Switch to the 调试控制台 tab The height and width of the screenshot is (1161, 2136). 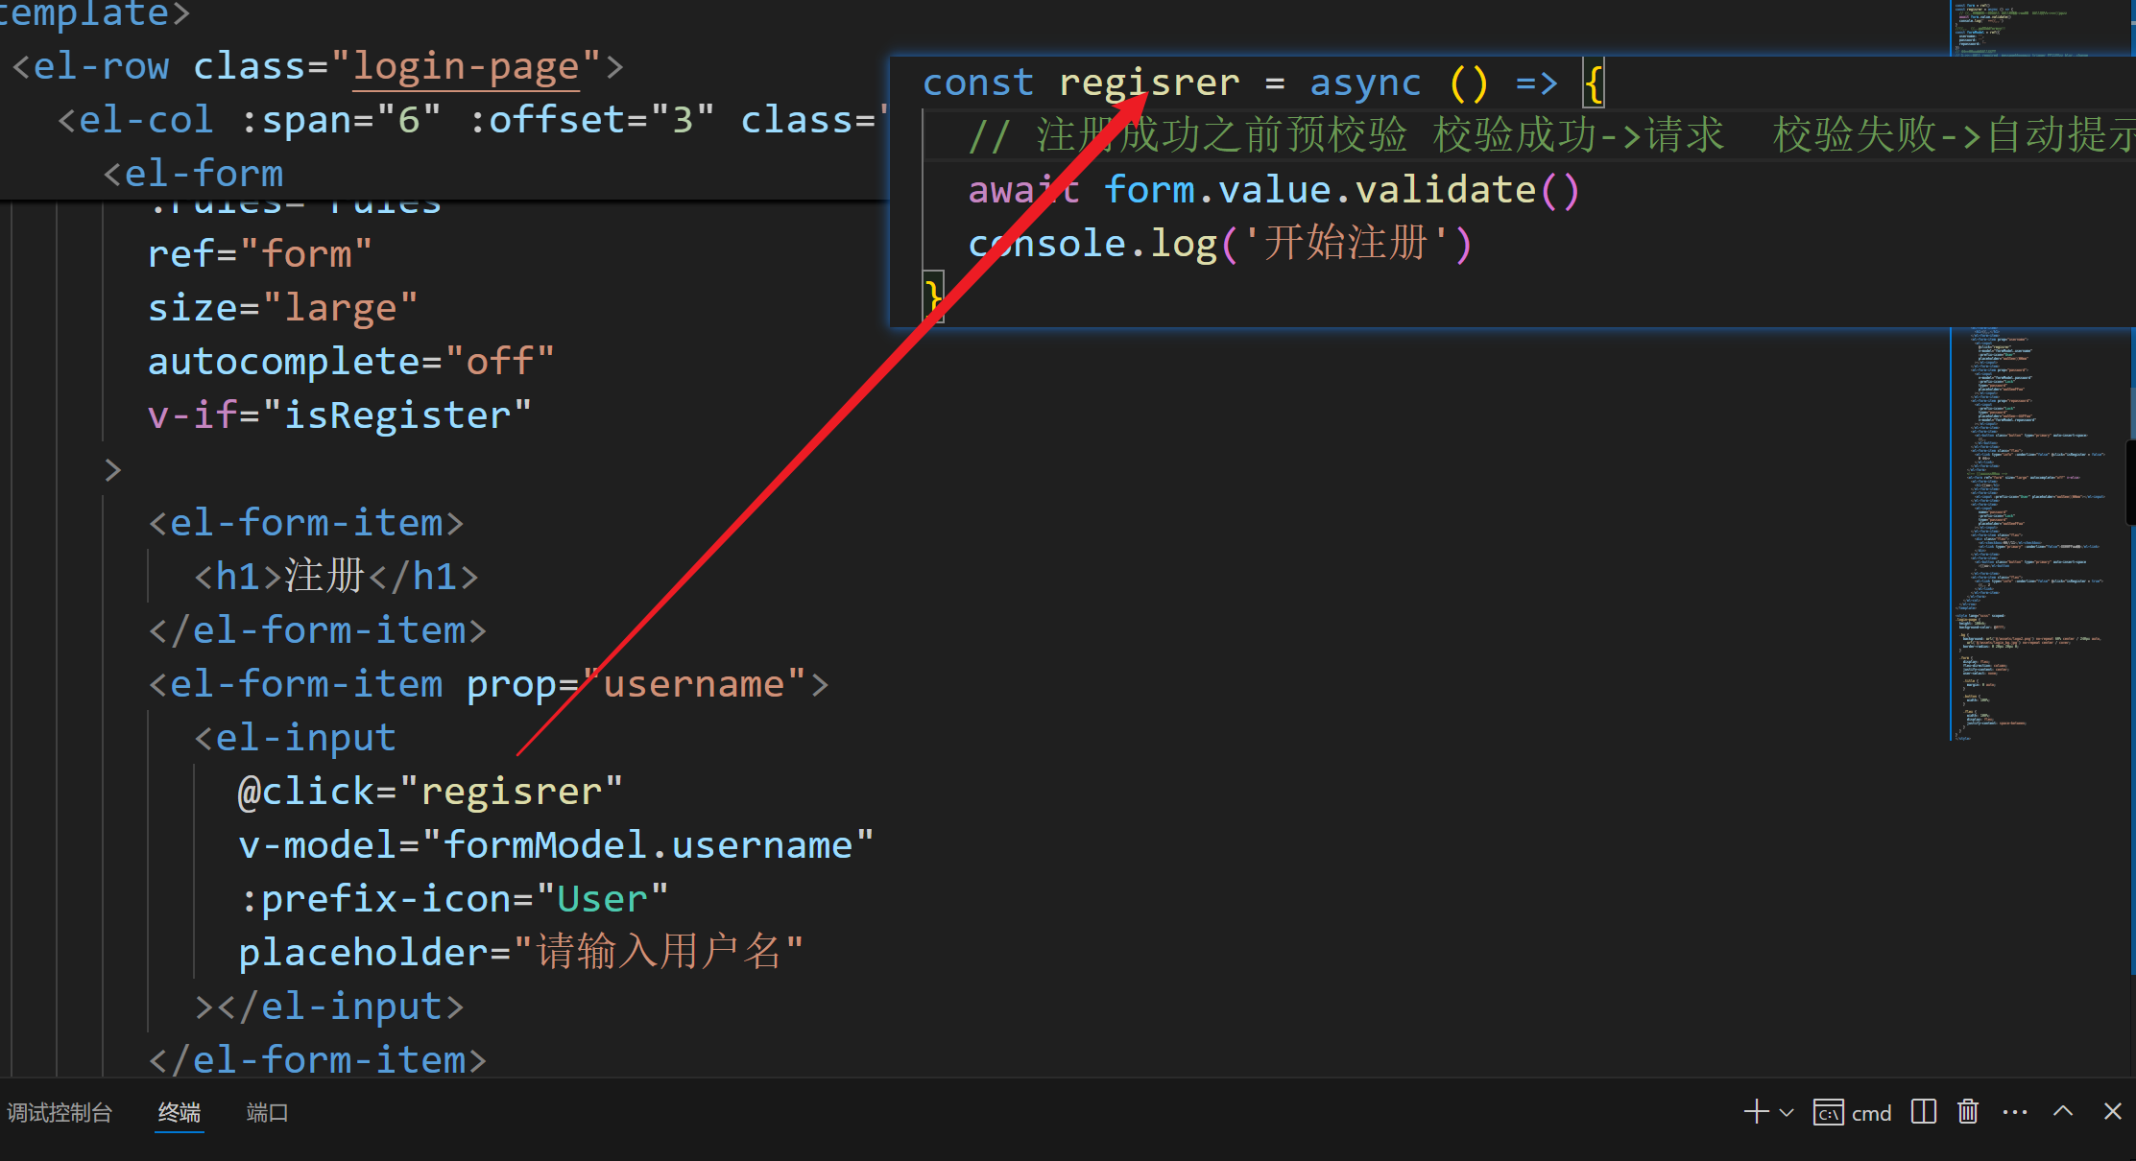tap(60, 1113)
